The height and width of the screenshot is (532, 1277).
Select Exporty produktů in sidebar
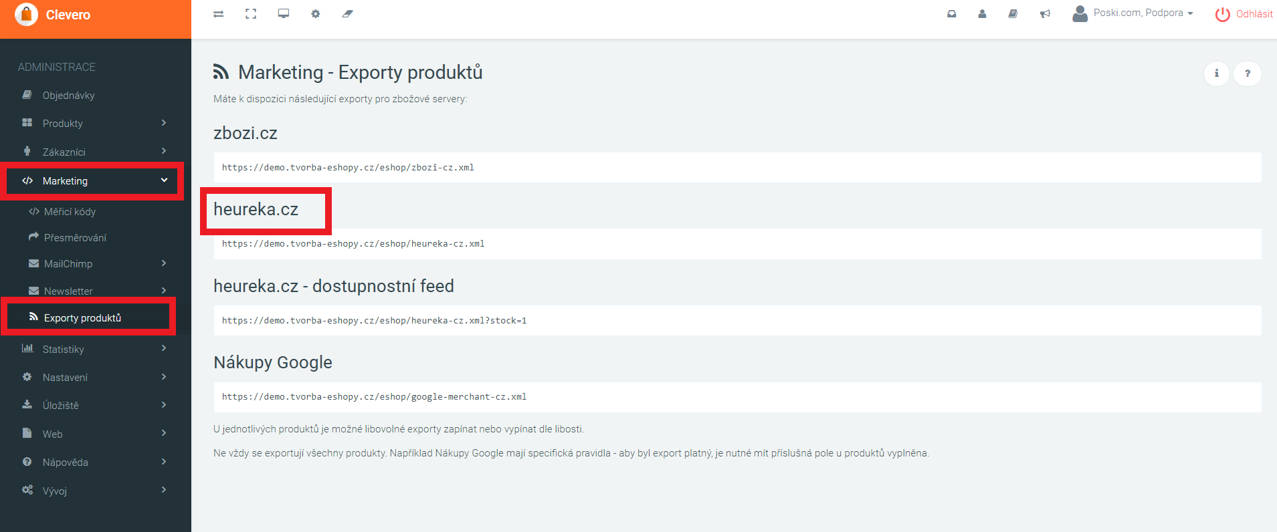point(82,318)
